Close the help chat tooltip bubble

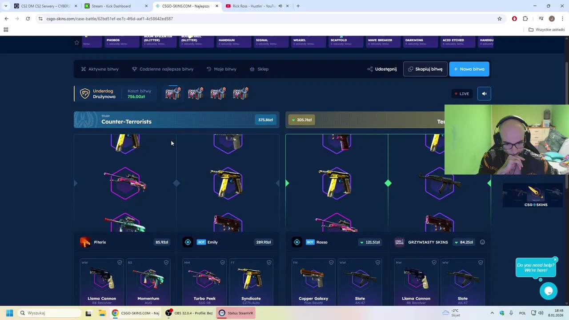[x=555, y=260]
